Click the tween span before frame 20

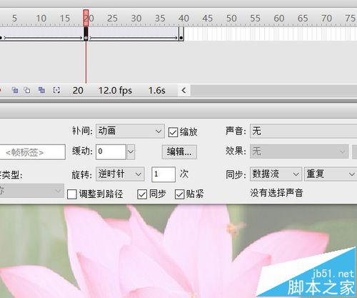[43, 34]
